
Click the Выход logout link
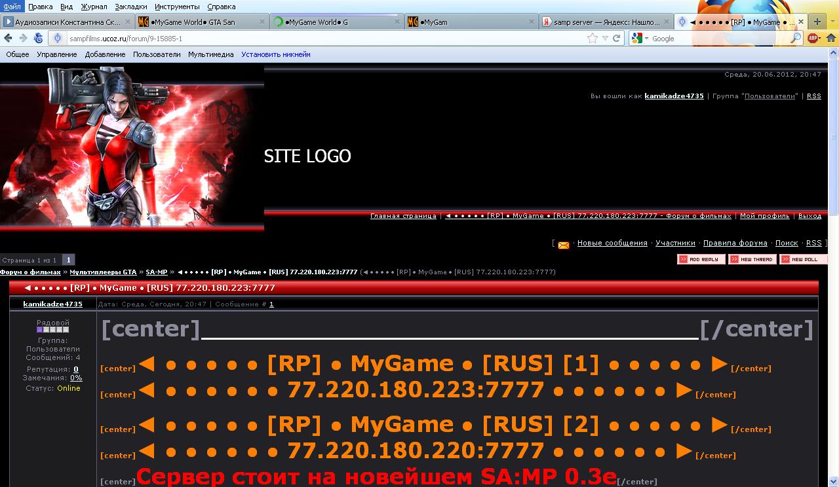(x=810, y=216)
